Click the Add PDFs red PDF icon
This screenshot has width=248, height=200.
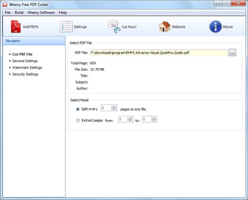pos(16,26)
